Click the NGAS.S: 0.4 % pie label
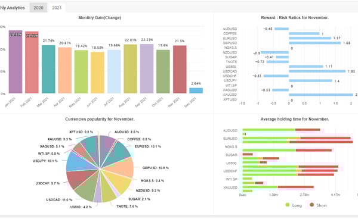This screenshot has height=219, width=358. pos(153,181)
